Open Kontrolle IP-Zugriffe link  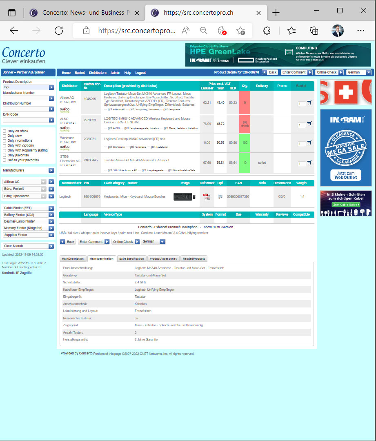[17, 273]
